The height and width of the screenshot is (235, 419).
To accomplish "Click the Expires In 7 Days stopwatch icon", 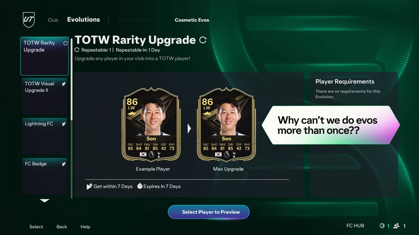I will pyautogui.click(x=140, y=186).
